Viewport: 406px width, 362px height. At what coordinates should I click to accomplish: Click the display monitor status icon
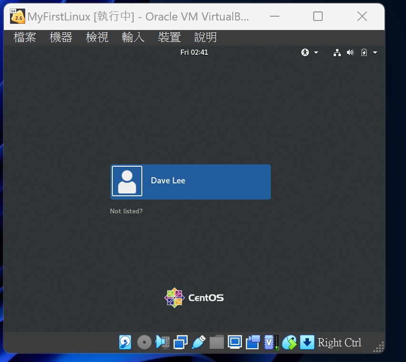235,342
